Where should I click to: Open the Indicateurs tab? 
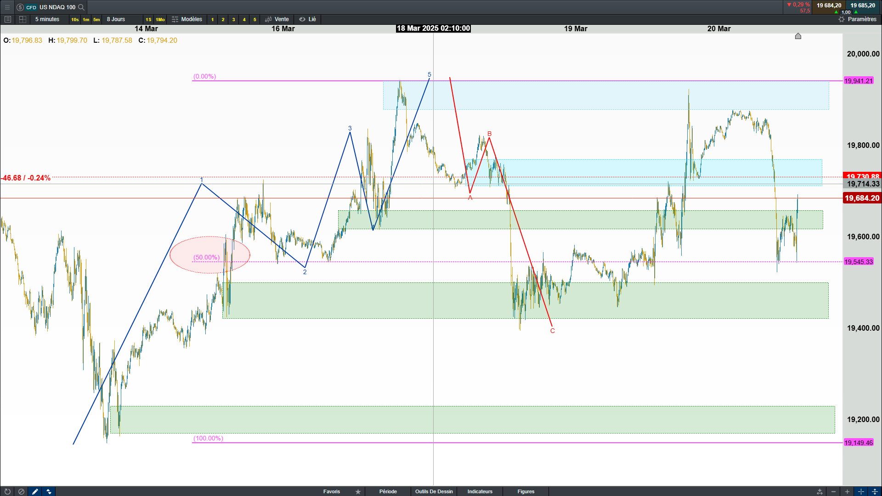tap(480, 491)
